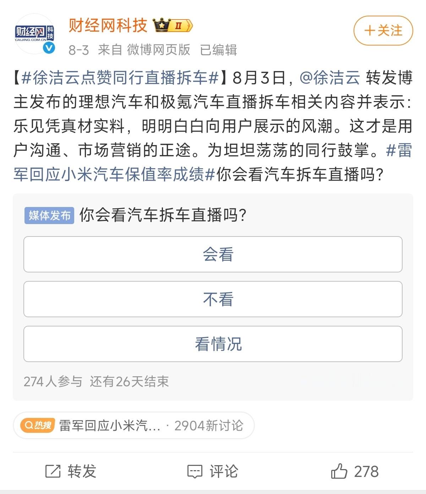Vote for the 不看 poll option
This screenshot has width=426, height=494.
click(x=213, y=299)
